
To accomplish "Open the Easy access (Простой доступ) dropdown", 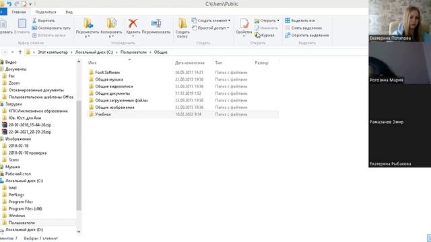I will 210,28.
